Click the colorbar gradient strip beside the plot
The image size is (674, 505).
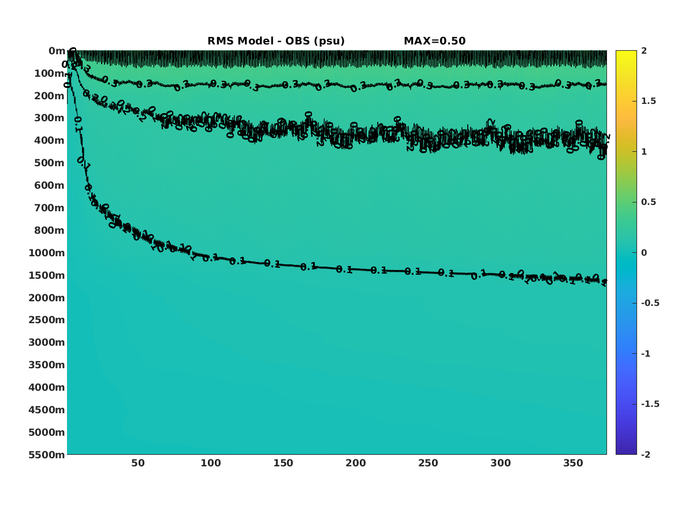point(626,253)
